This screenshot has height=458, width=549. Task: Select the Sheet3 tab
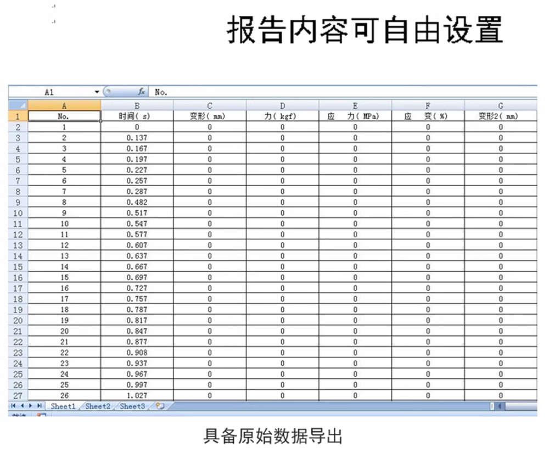132,406
